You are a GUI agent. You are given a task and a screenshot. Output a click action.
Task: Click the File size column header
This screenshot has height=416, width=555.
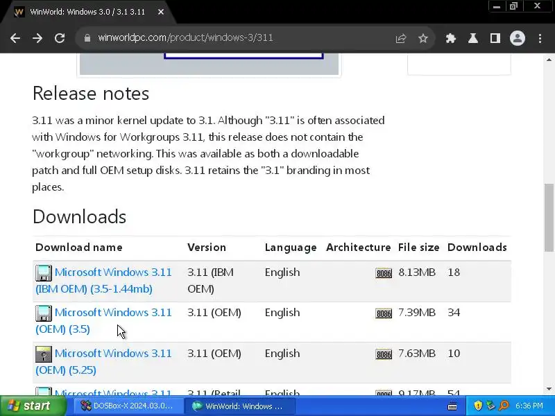419,248
